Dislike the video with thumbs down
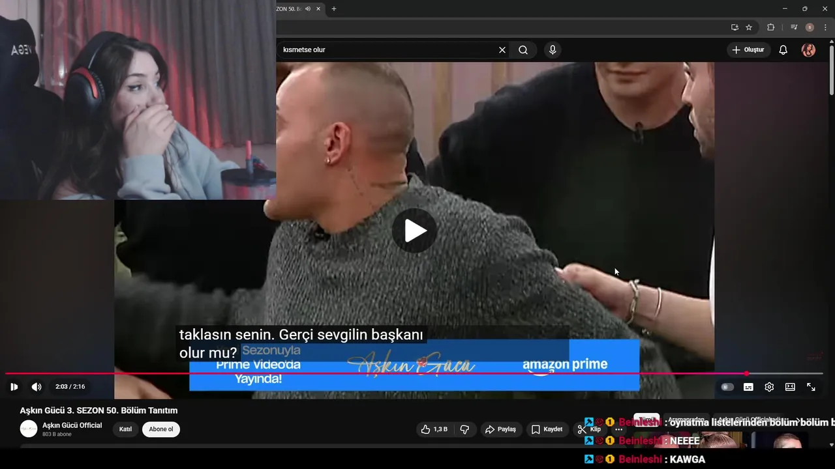This screenshot has height=469, width=835. (x=464, y=429)
